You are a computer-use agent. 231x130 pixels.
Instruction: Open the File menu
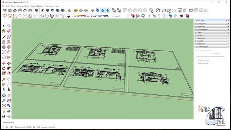3,6
